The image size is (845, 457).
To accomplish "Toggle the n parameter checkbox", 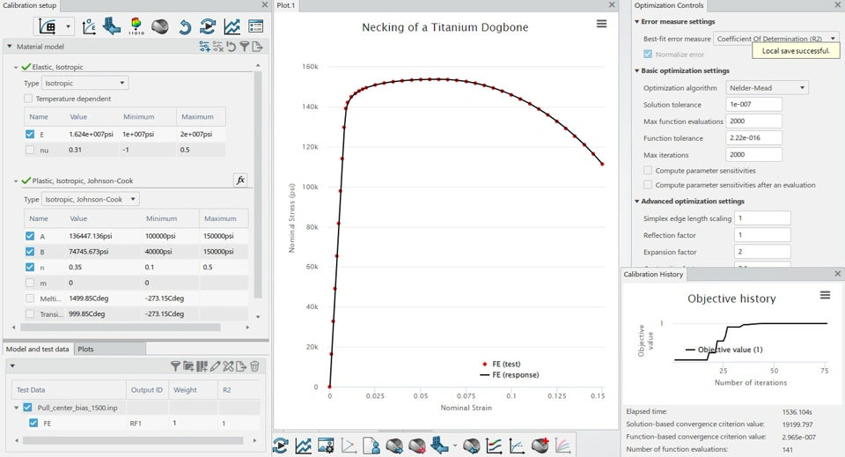I will [30, 268].
